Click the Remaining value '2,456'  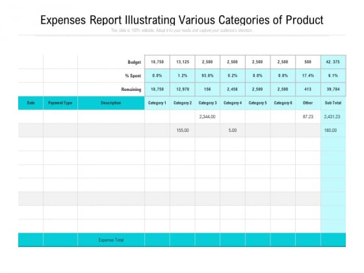233,89
